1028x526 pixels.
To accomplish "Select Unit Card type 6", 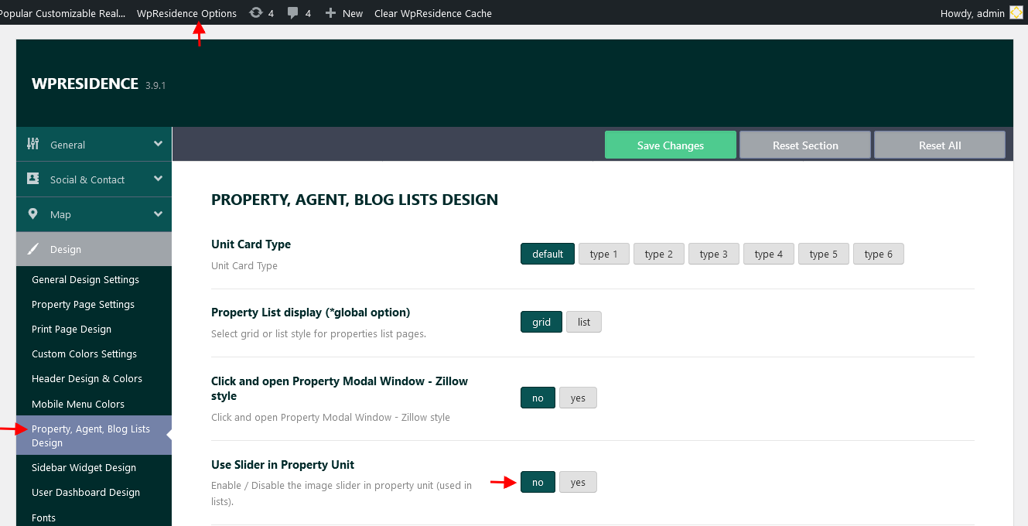I will 879,254.
